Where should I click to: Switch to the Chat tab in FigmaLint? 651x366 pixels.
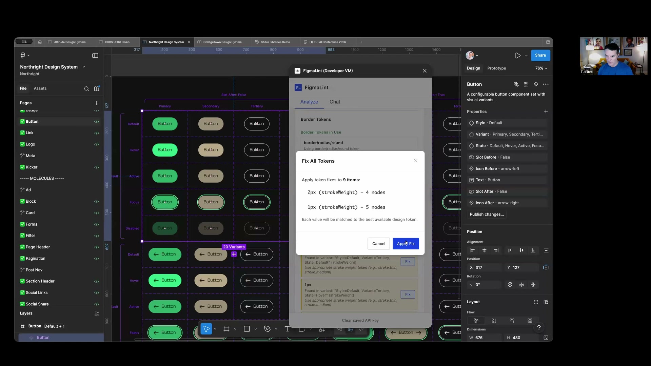(x=334, y=102)
